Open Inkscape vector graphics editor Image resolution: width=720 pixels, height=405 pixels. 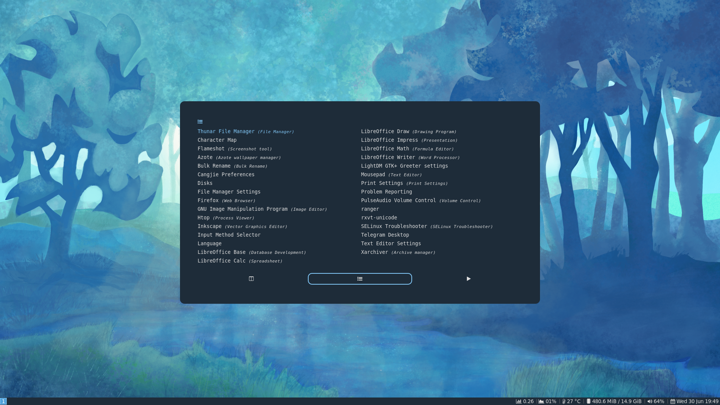click(x=242, y=226)
